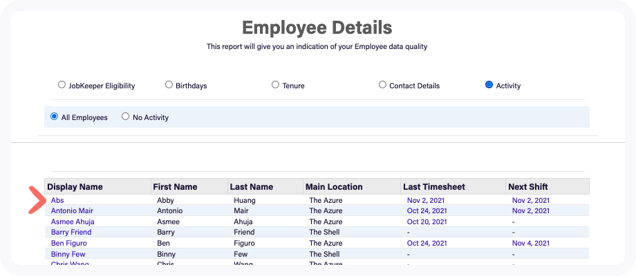Click first name cell 'Barry'
This screenshot has height=276, width=636.
(166, 233)
